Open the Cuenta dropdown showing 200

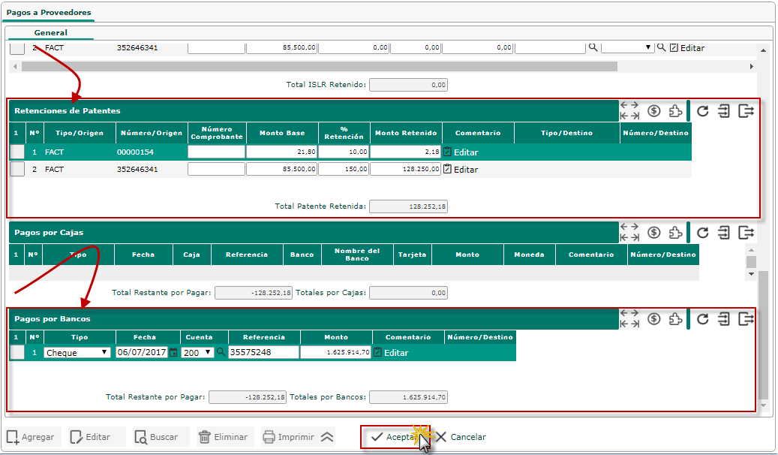(x=197, y=352)
